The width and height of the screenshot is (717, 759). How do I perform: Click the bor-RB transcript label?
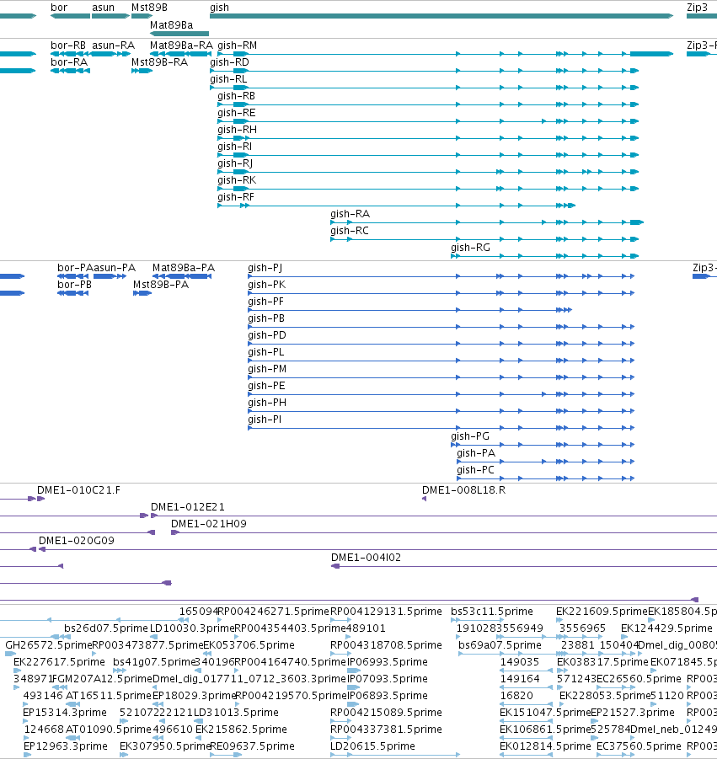coord(68,45)
